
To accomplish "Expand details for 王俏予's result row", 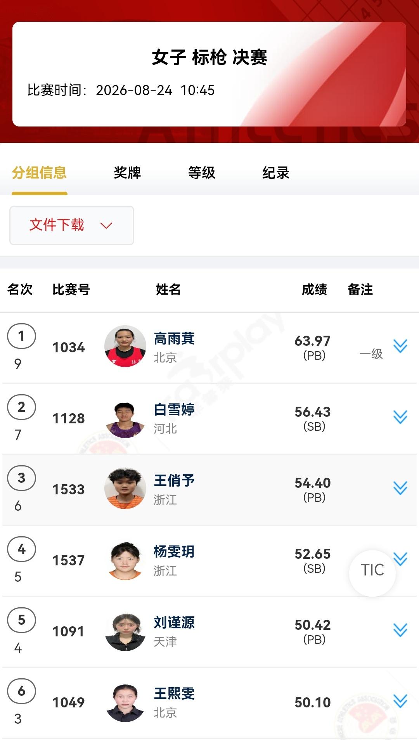I will pos(400,488).
